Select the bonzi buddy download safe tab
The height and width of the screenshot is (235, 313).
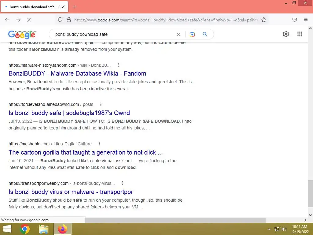[34, 7]
